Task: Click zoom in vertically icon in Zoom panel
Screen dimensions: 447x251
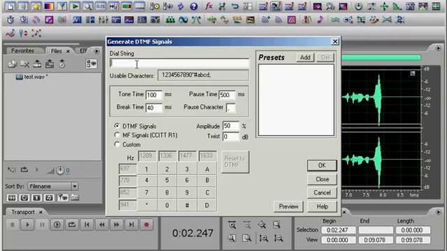Action: pyautogui.click(x=263, y=238)
